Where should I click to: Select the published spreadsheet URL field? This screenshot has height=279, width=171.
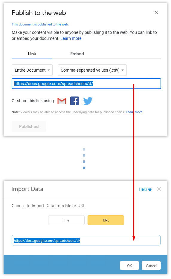point(86,84)
